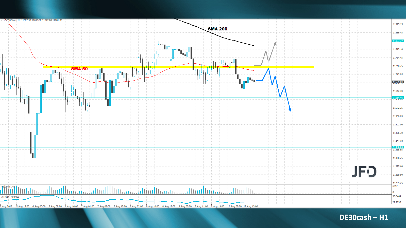Click the 7 Aug 09:00 time label
This screenshot has height=228, width=406.
[104, 206]
